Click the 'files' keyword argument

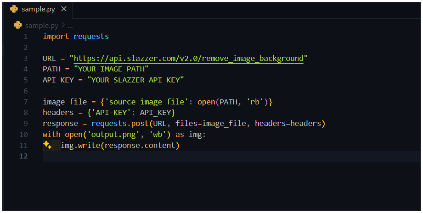[186, 123]
